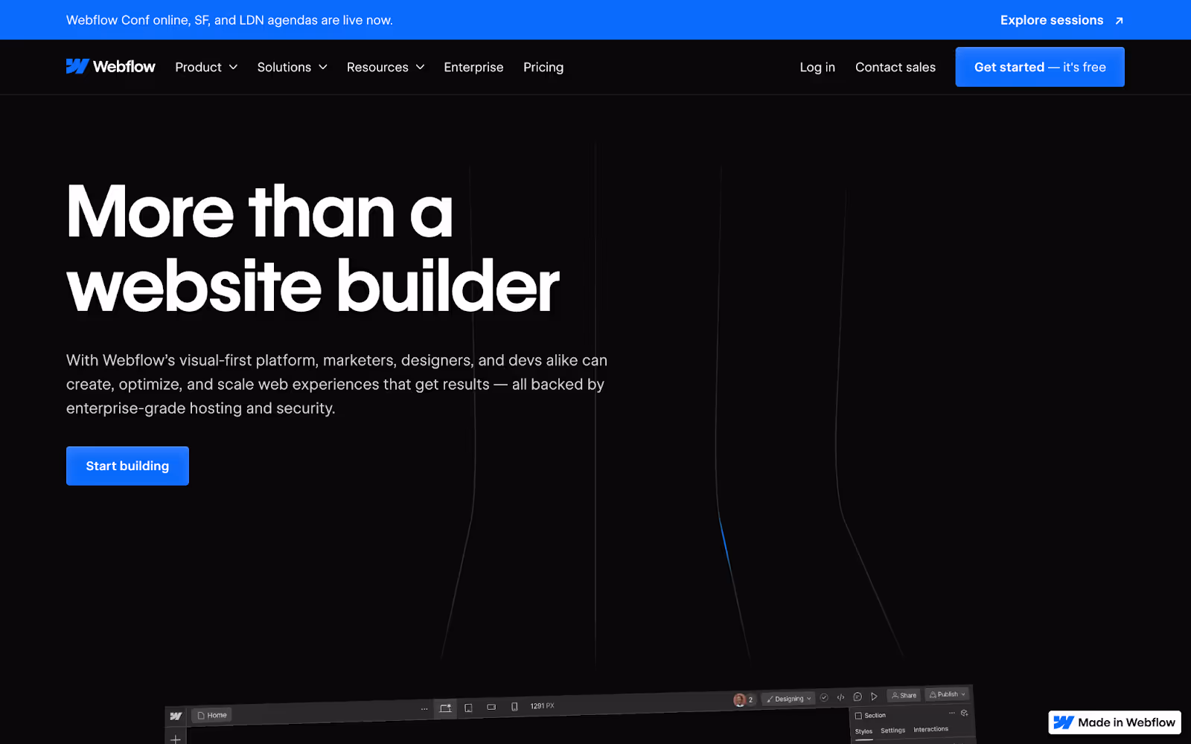This screenshot has height=744, width=1191.
Task: Click the plus add-element icon in designer
Action: [176, 739]
